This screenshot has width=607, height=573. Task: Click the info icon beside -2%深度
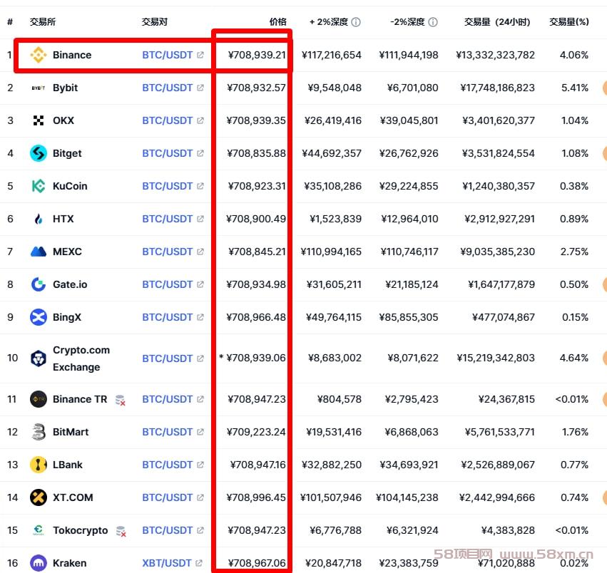pyautogui.click(x=433, y=22)
